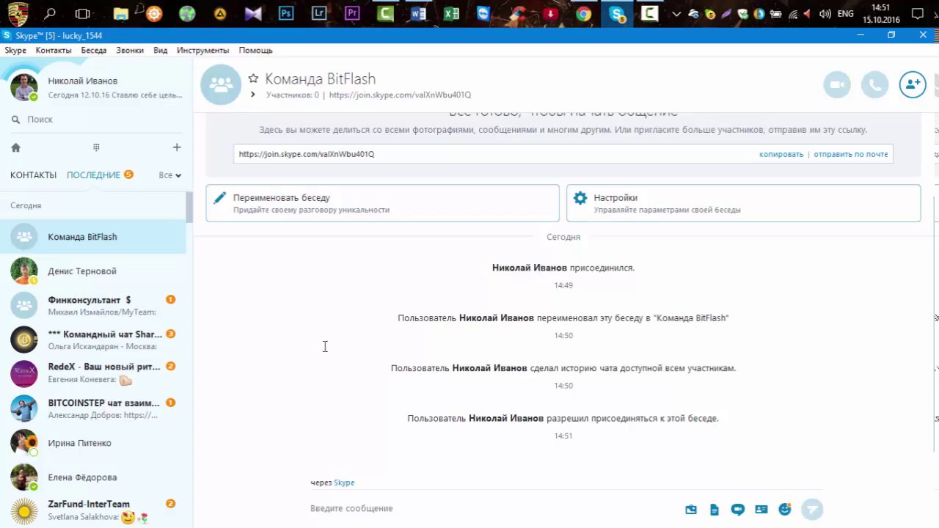Select Ирина Питенко contact

(x=93, y=443)
